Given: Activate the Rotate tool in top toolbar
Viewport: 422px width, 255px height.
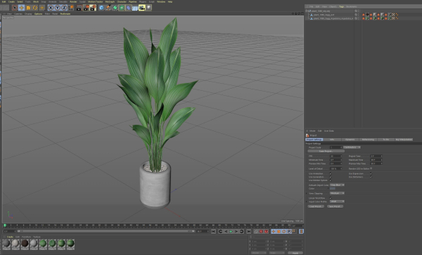Looking at the screenshot, I should point(35,8).
